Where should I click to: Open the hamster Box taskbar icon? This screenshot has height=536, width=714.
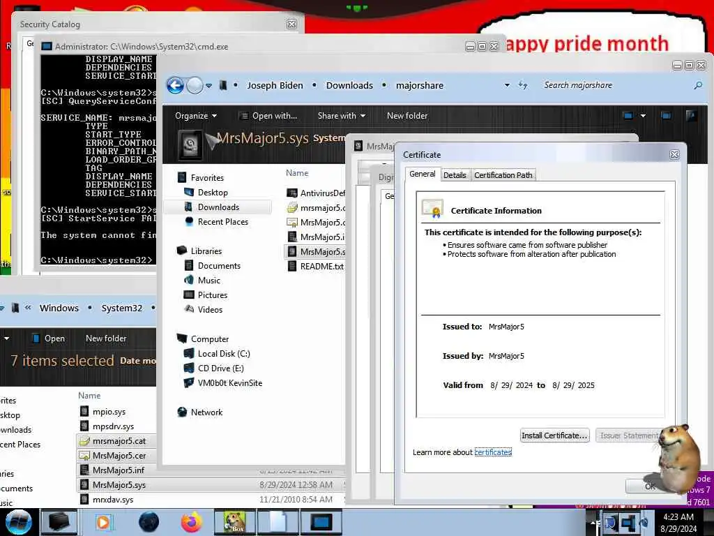tap(235, 522)
